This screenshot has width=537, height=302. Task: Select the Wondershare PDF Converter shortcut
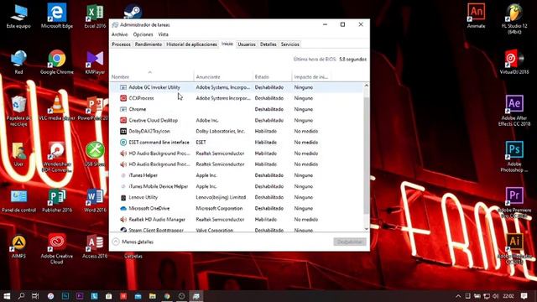pos(57,157)
